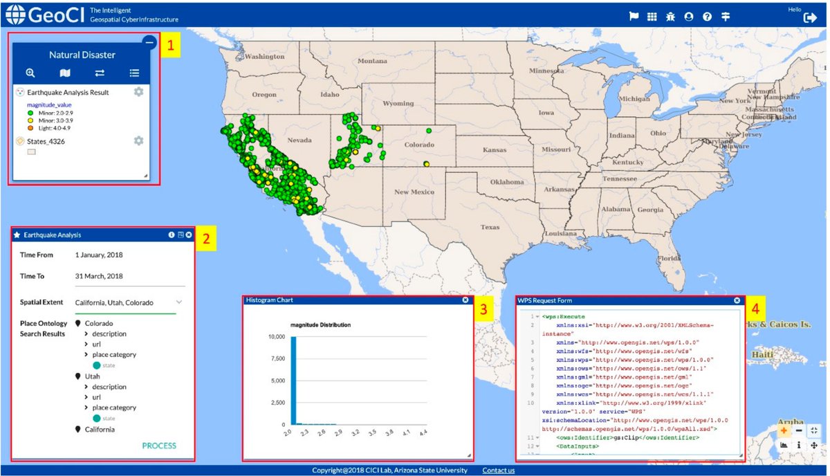Screen dimensions: 830x476
Task: Open the layer list icon in Natural Disaster panel
Action: point(134,73)
